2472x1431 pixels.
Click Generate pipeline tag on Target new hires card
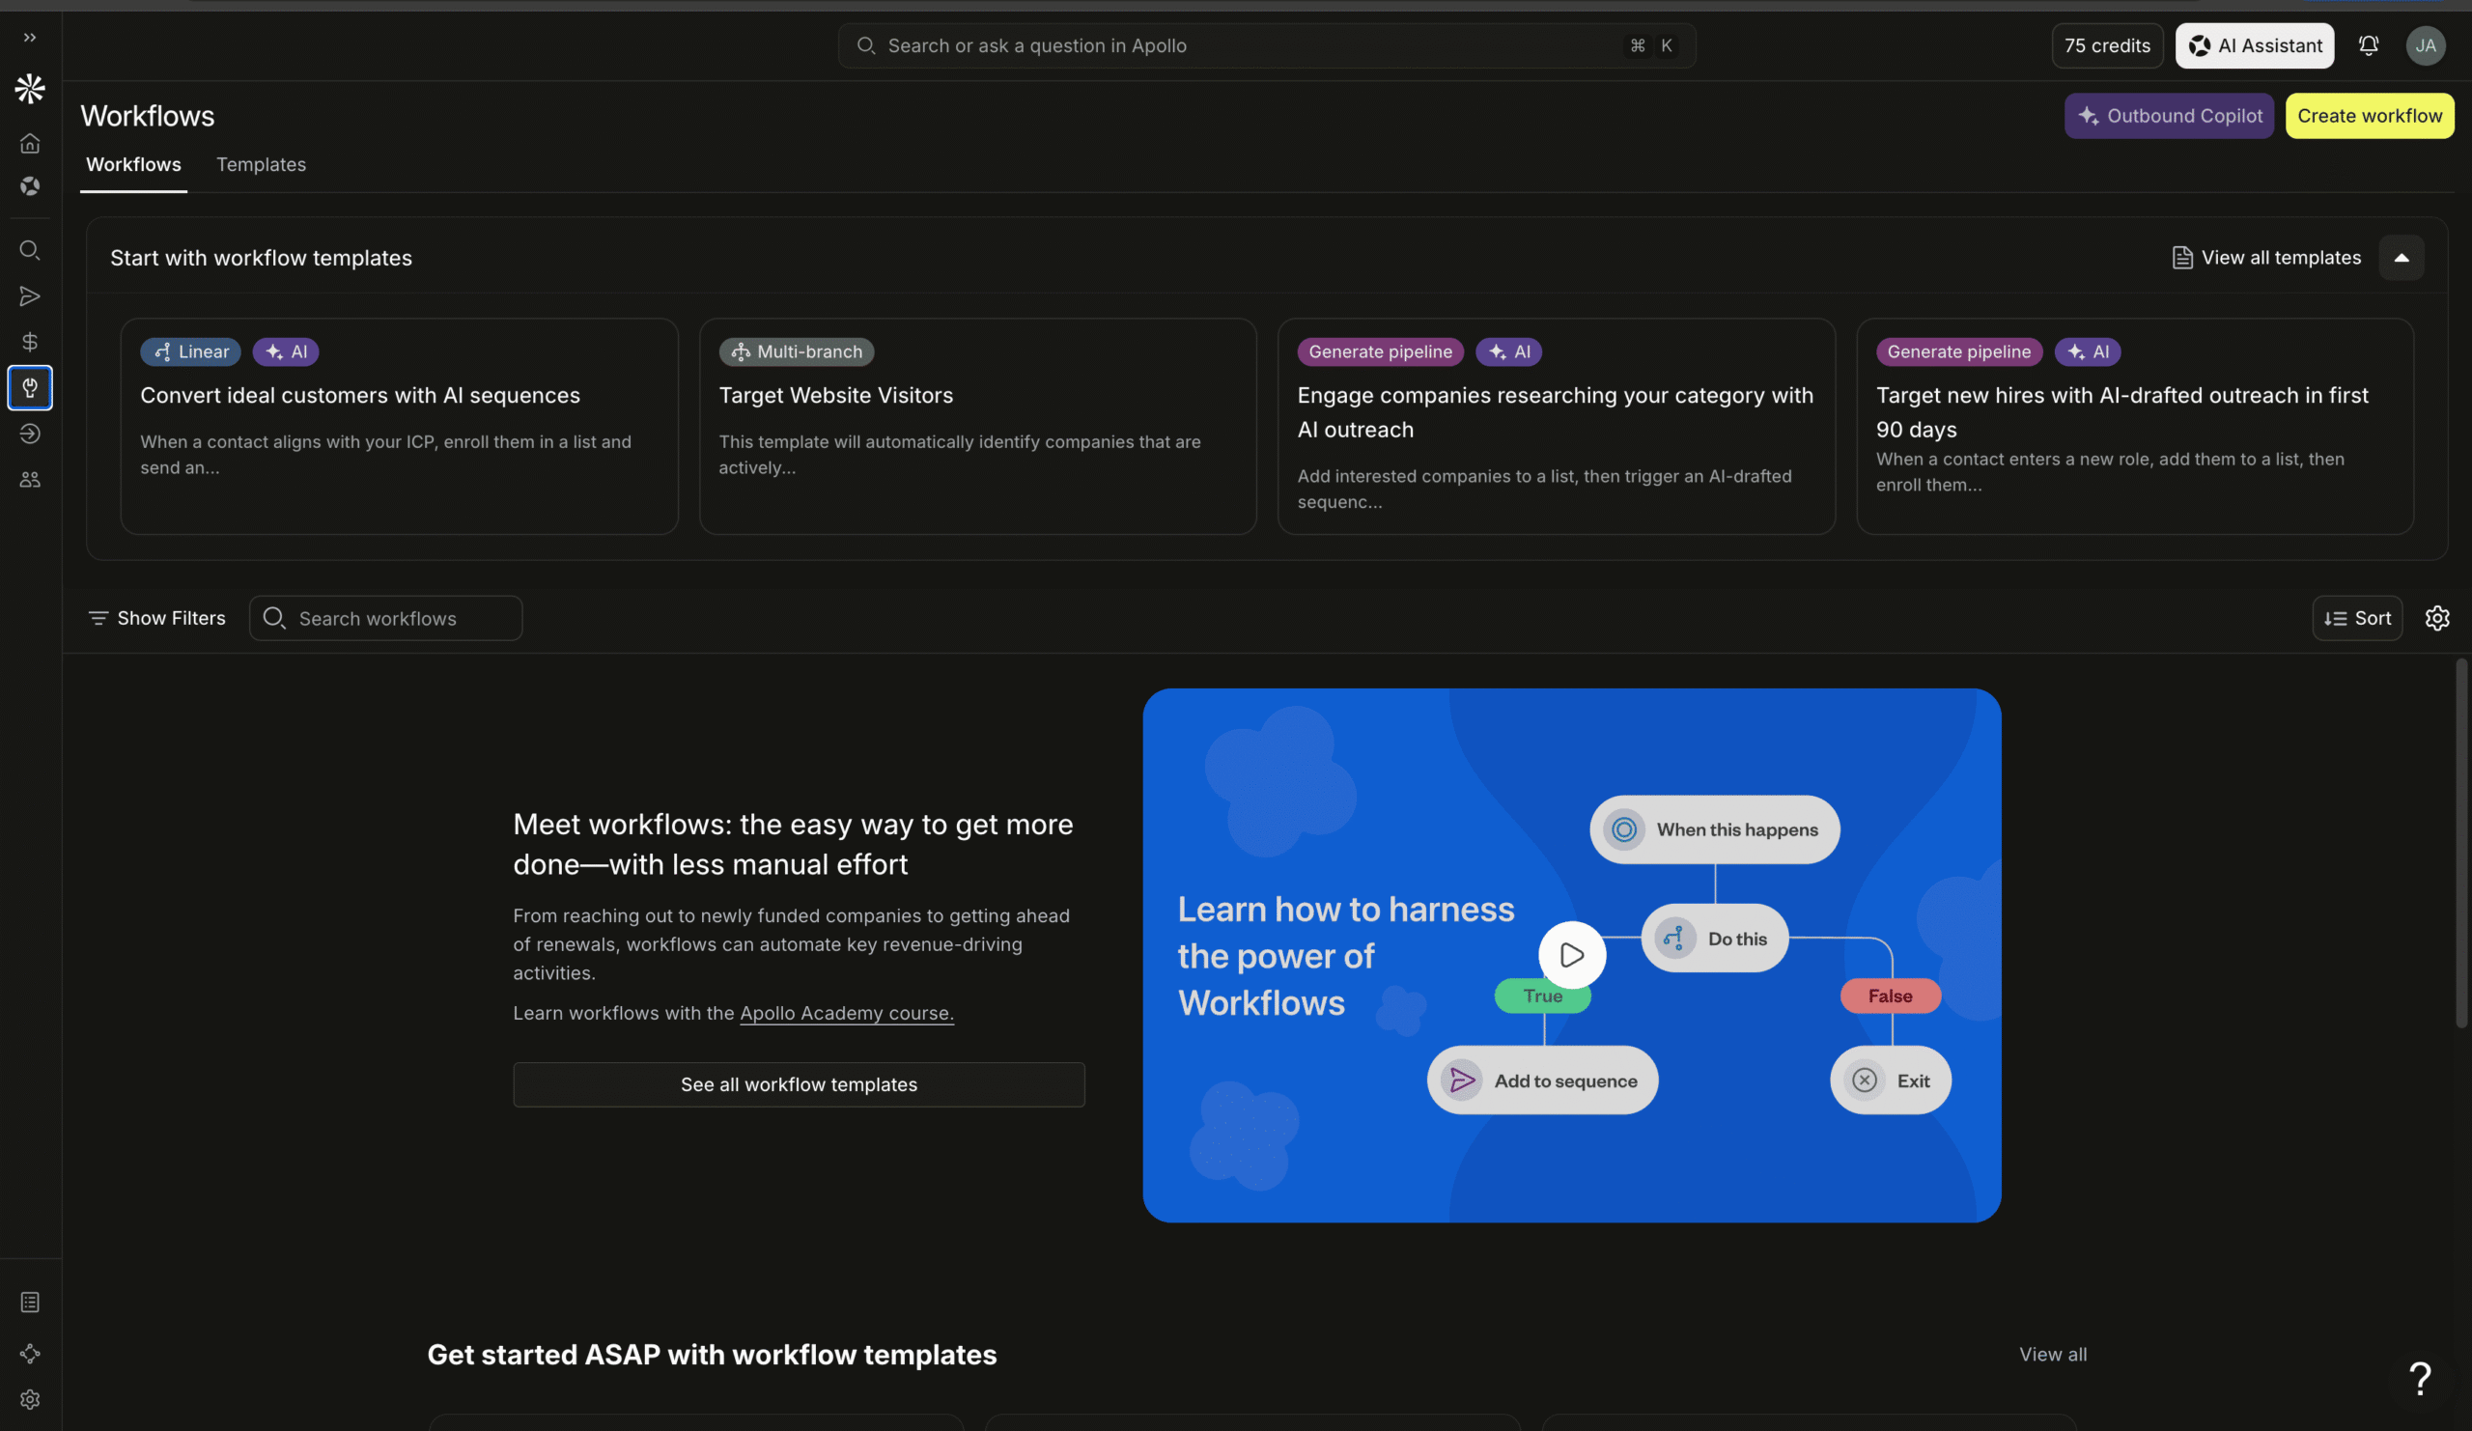[1959, 352]
